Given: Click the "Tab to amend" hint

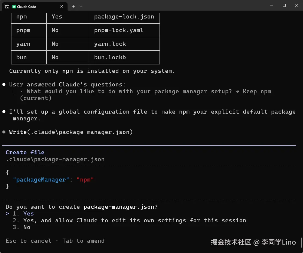Looking at the screenshot, I should pyautogui.click(x=83, y=241).
